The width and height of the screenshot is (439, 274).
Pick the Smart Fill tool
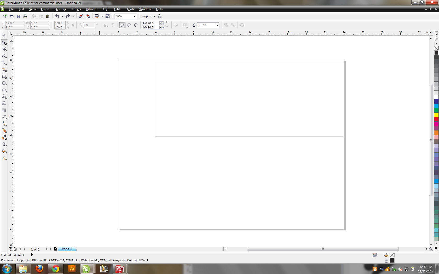click(x=4, y=69)
